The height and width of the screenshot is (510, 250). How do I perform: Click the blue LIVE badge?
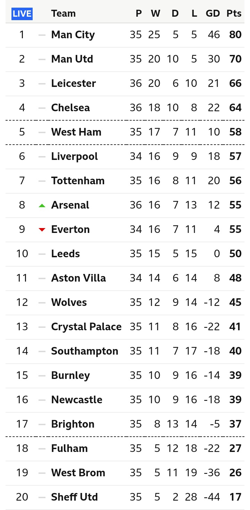point(22,14)
